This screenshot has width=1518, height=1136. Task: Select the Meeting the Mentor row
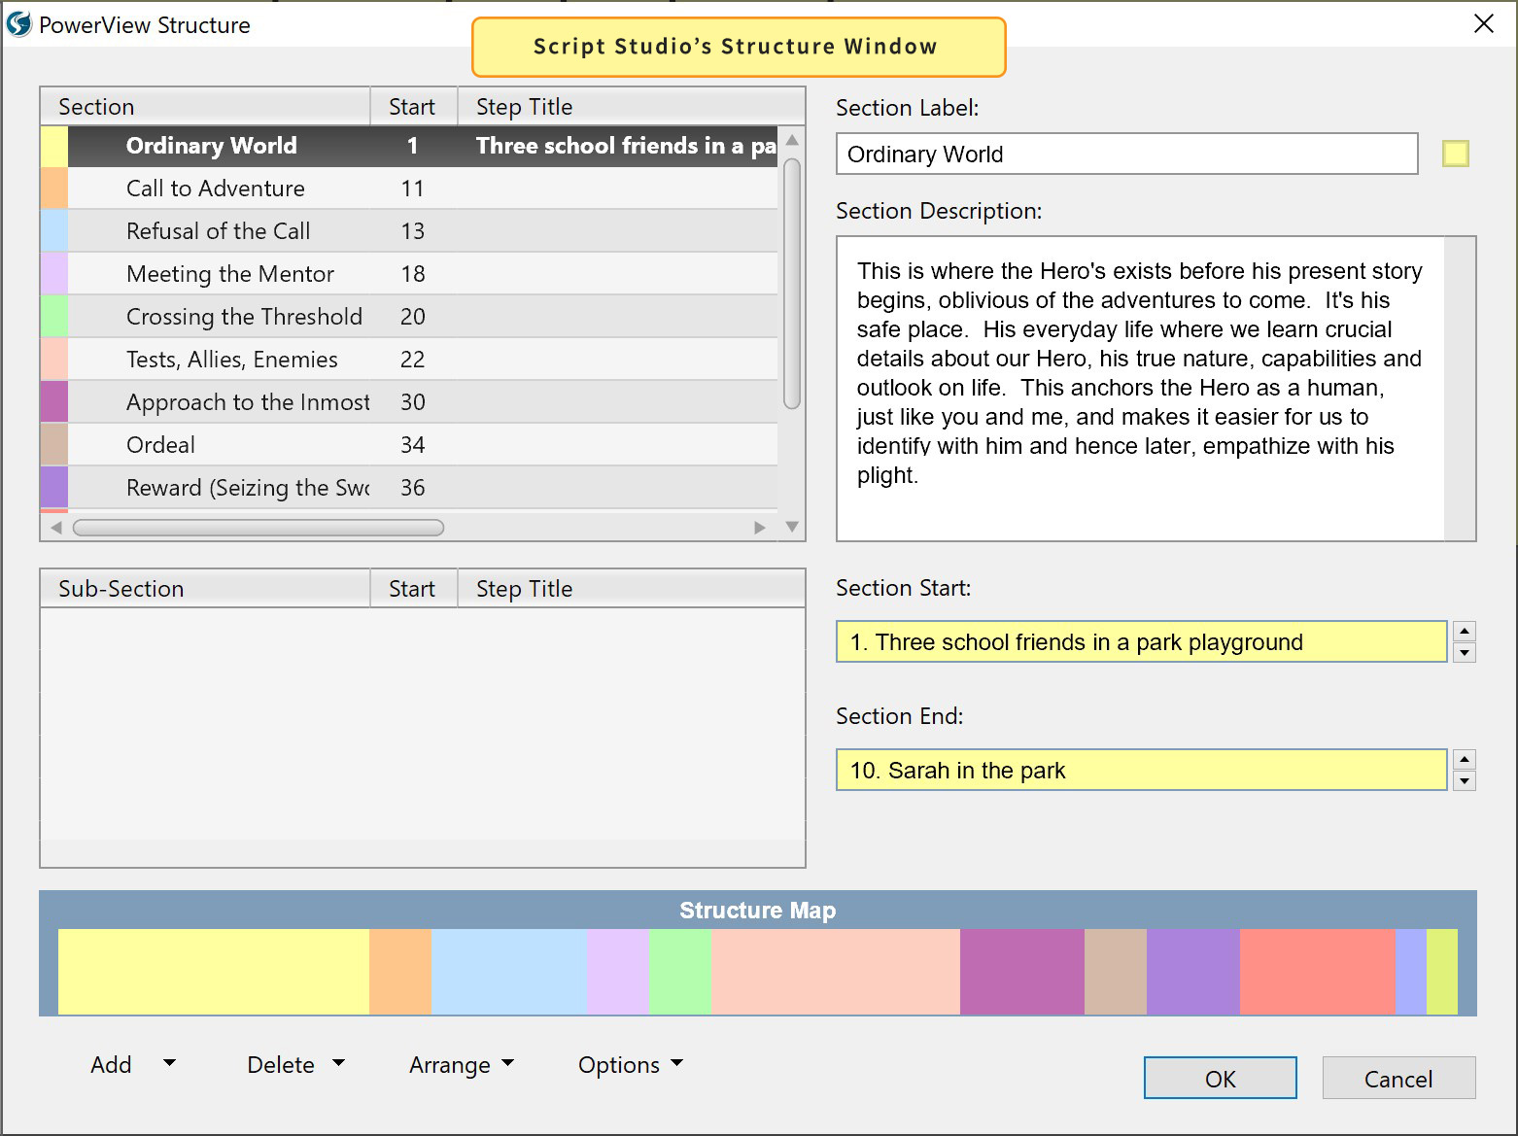tap(409, 274)
